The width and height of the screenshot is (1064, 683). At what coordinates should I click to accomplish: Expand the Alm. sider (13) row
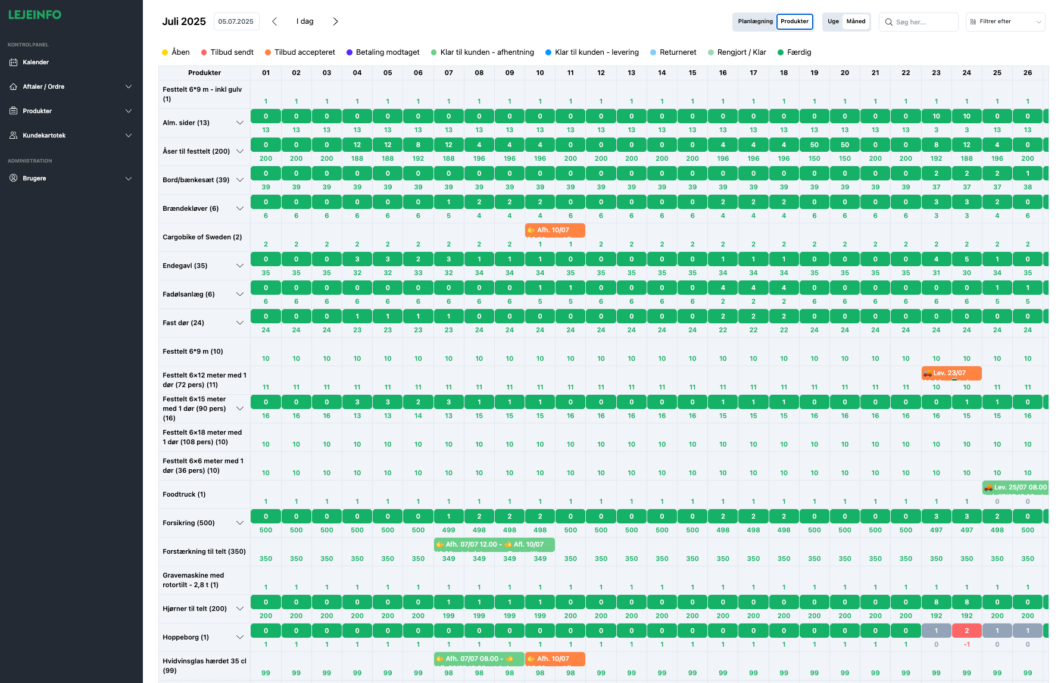tap(240, 123)
